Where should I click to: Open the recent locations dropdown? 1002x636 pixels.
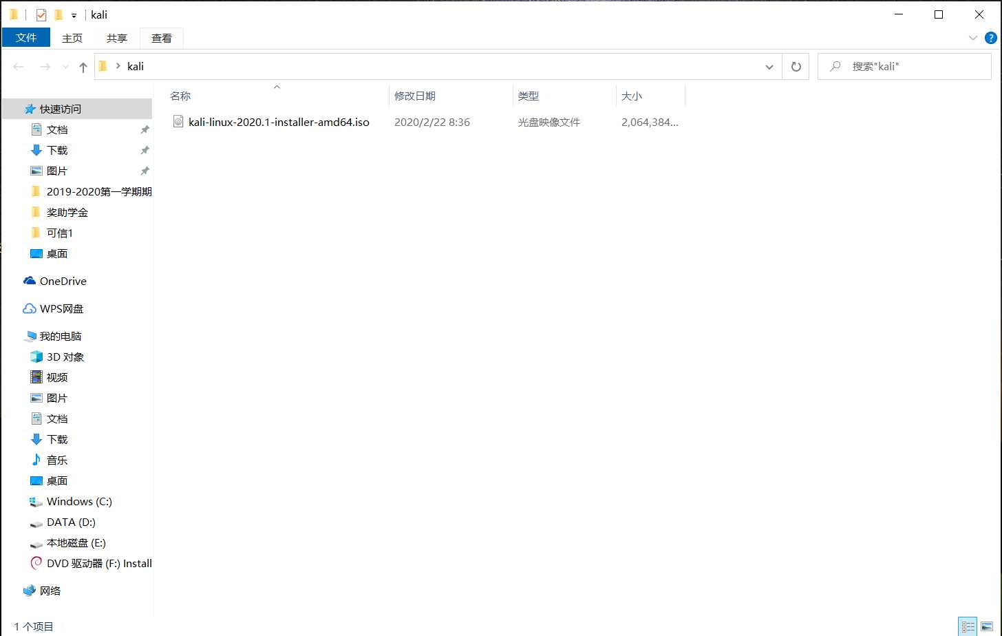click(x=65, y=66)
